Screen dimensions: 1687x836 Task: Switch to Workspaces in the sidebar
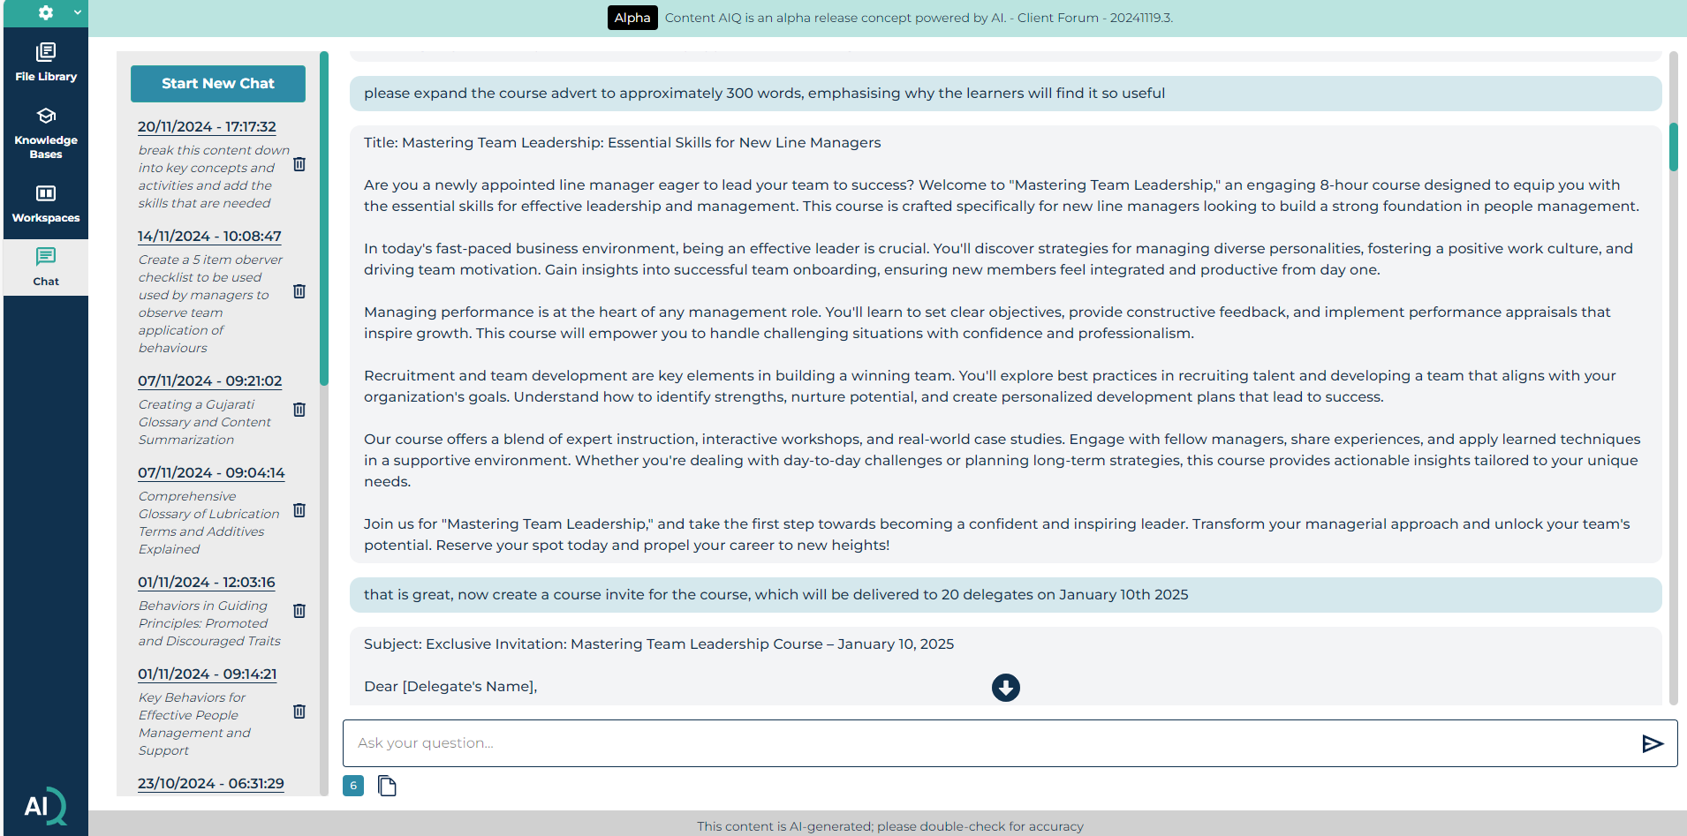pos(46,204)
